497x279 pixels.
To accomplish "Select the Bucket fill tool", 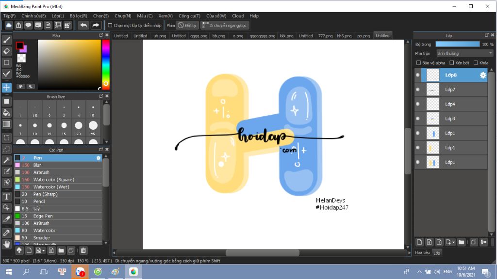I will pos(6,112).
